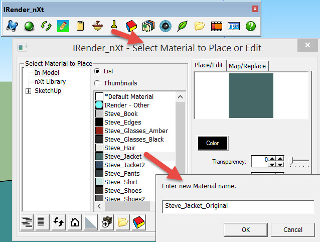Switch to the Map/Replace tab

(x=247, y=66)
